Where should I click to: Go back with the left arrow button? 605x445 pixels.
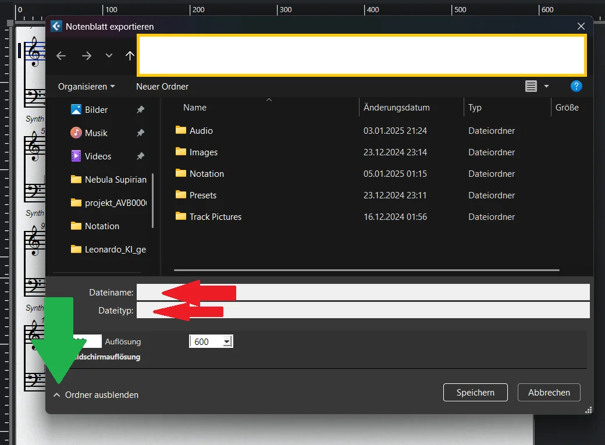click(x=61, y=56)
